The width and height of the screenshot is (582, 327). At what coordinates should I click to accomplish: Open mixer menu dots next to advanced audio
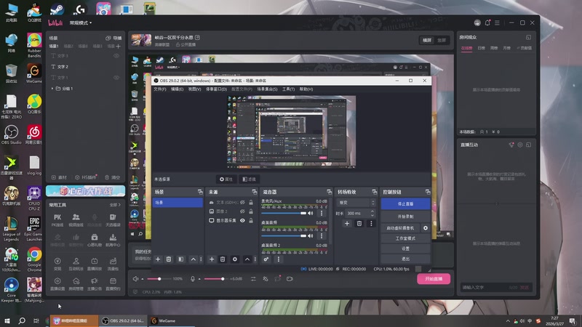tap(279, 259)
